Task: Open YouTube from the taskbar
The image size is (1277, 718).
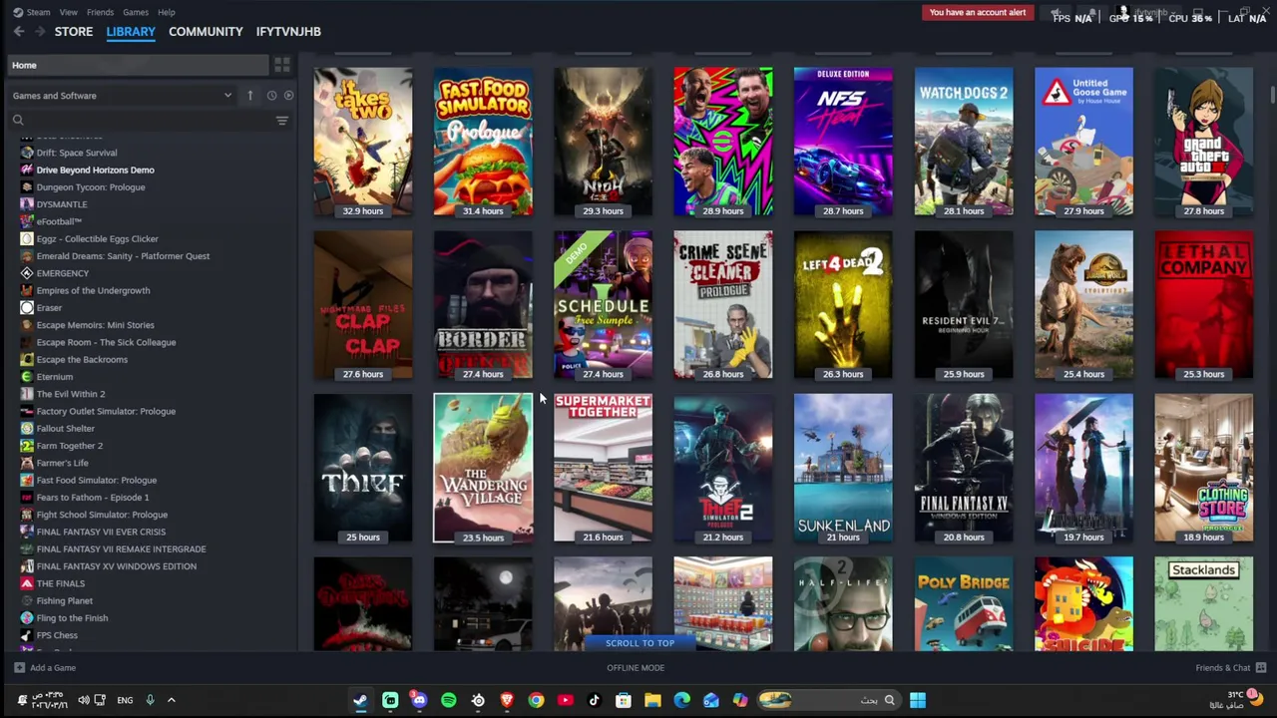Action: 565,700
